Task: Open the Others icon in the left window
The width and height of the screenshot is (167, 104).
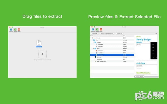Action: tap(19, 30)
